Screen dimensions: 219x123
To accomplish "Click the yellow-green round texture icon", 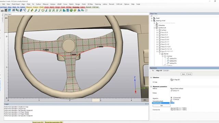I will point(75,10).
